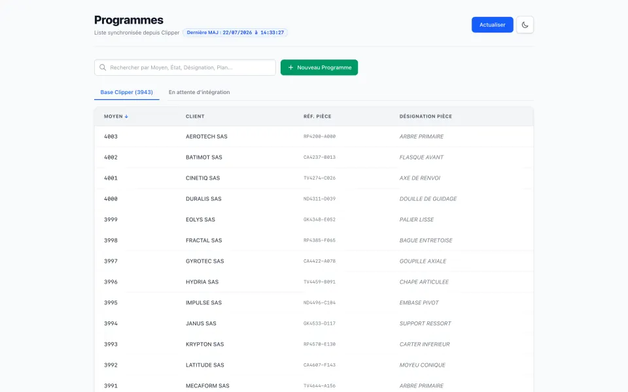Click reference CA4237-B013
628x392 pixels.
tap(320, 157)
